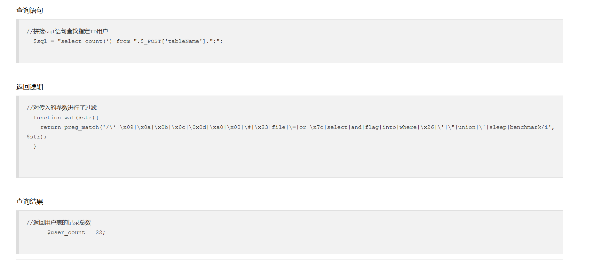
Task: Click the comment 拼接sql语句查找指定ID用户
Action: 67,31
